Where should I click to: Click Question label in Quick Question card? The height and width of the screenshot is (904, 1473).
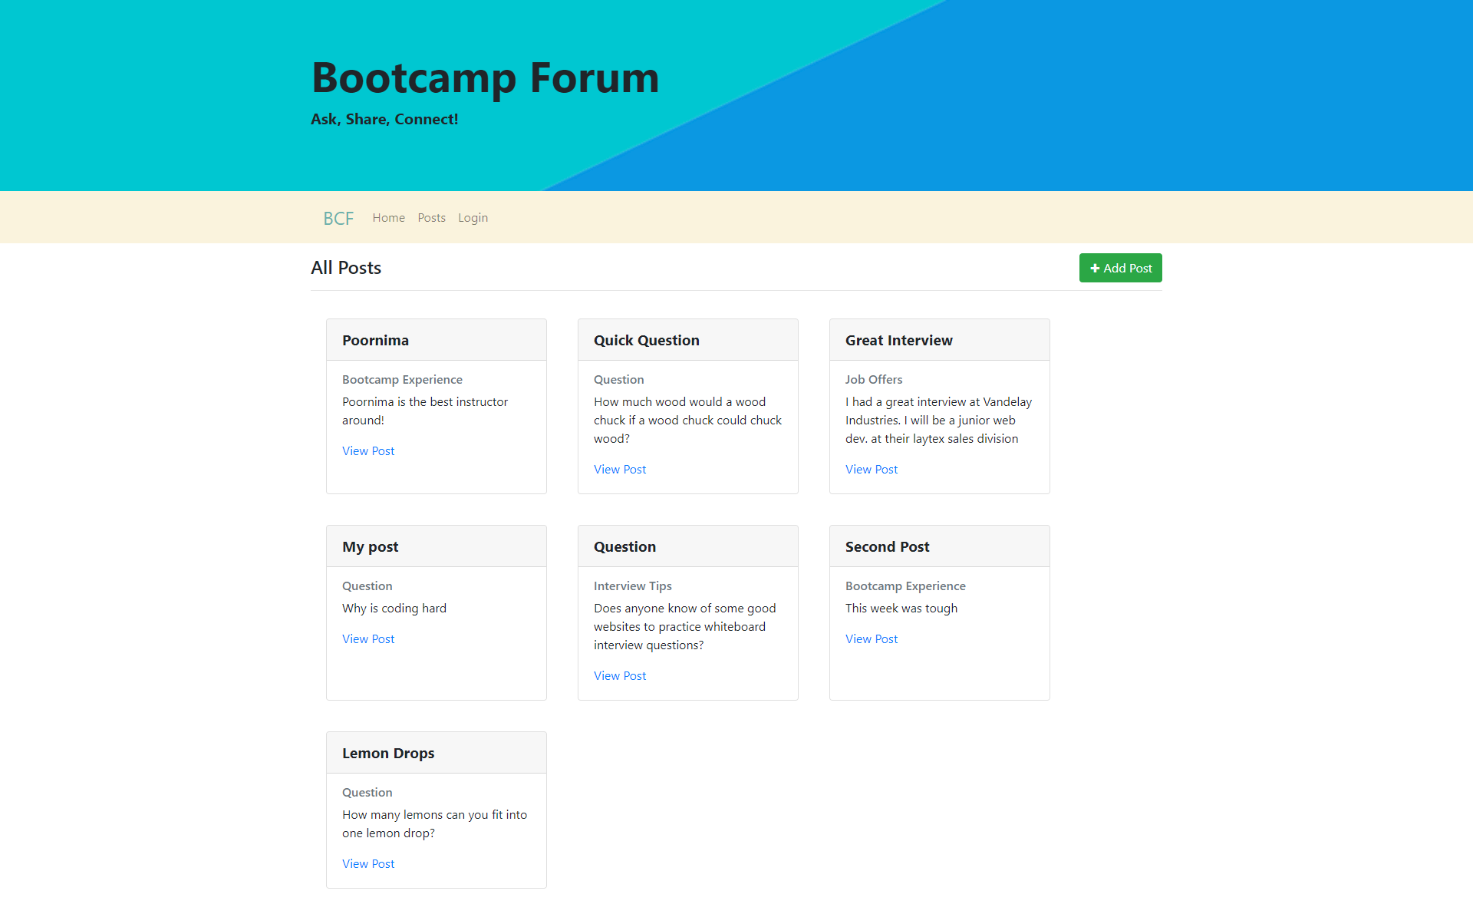(x=618, y=380)
